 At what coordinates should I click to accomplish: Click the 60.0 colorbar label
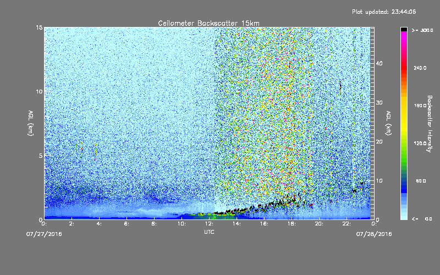tap(421, 181)
